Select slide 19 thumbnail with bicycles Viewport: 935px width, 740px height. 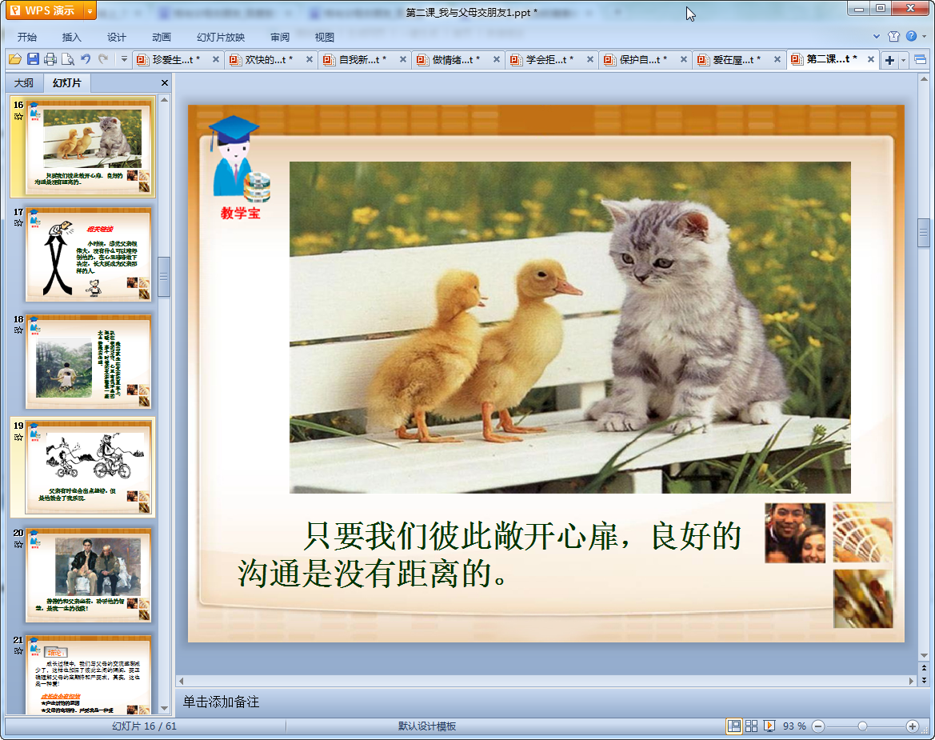click(88, 469)
